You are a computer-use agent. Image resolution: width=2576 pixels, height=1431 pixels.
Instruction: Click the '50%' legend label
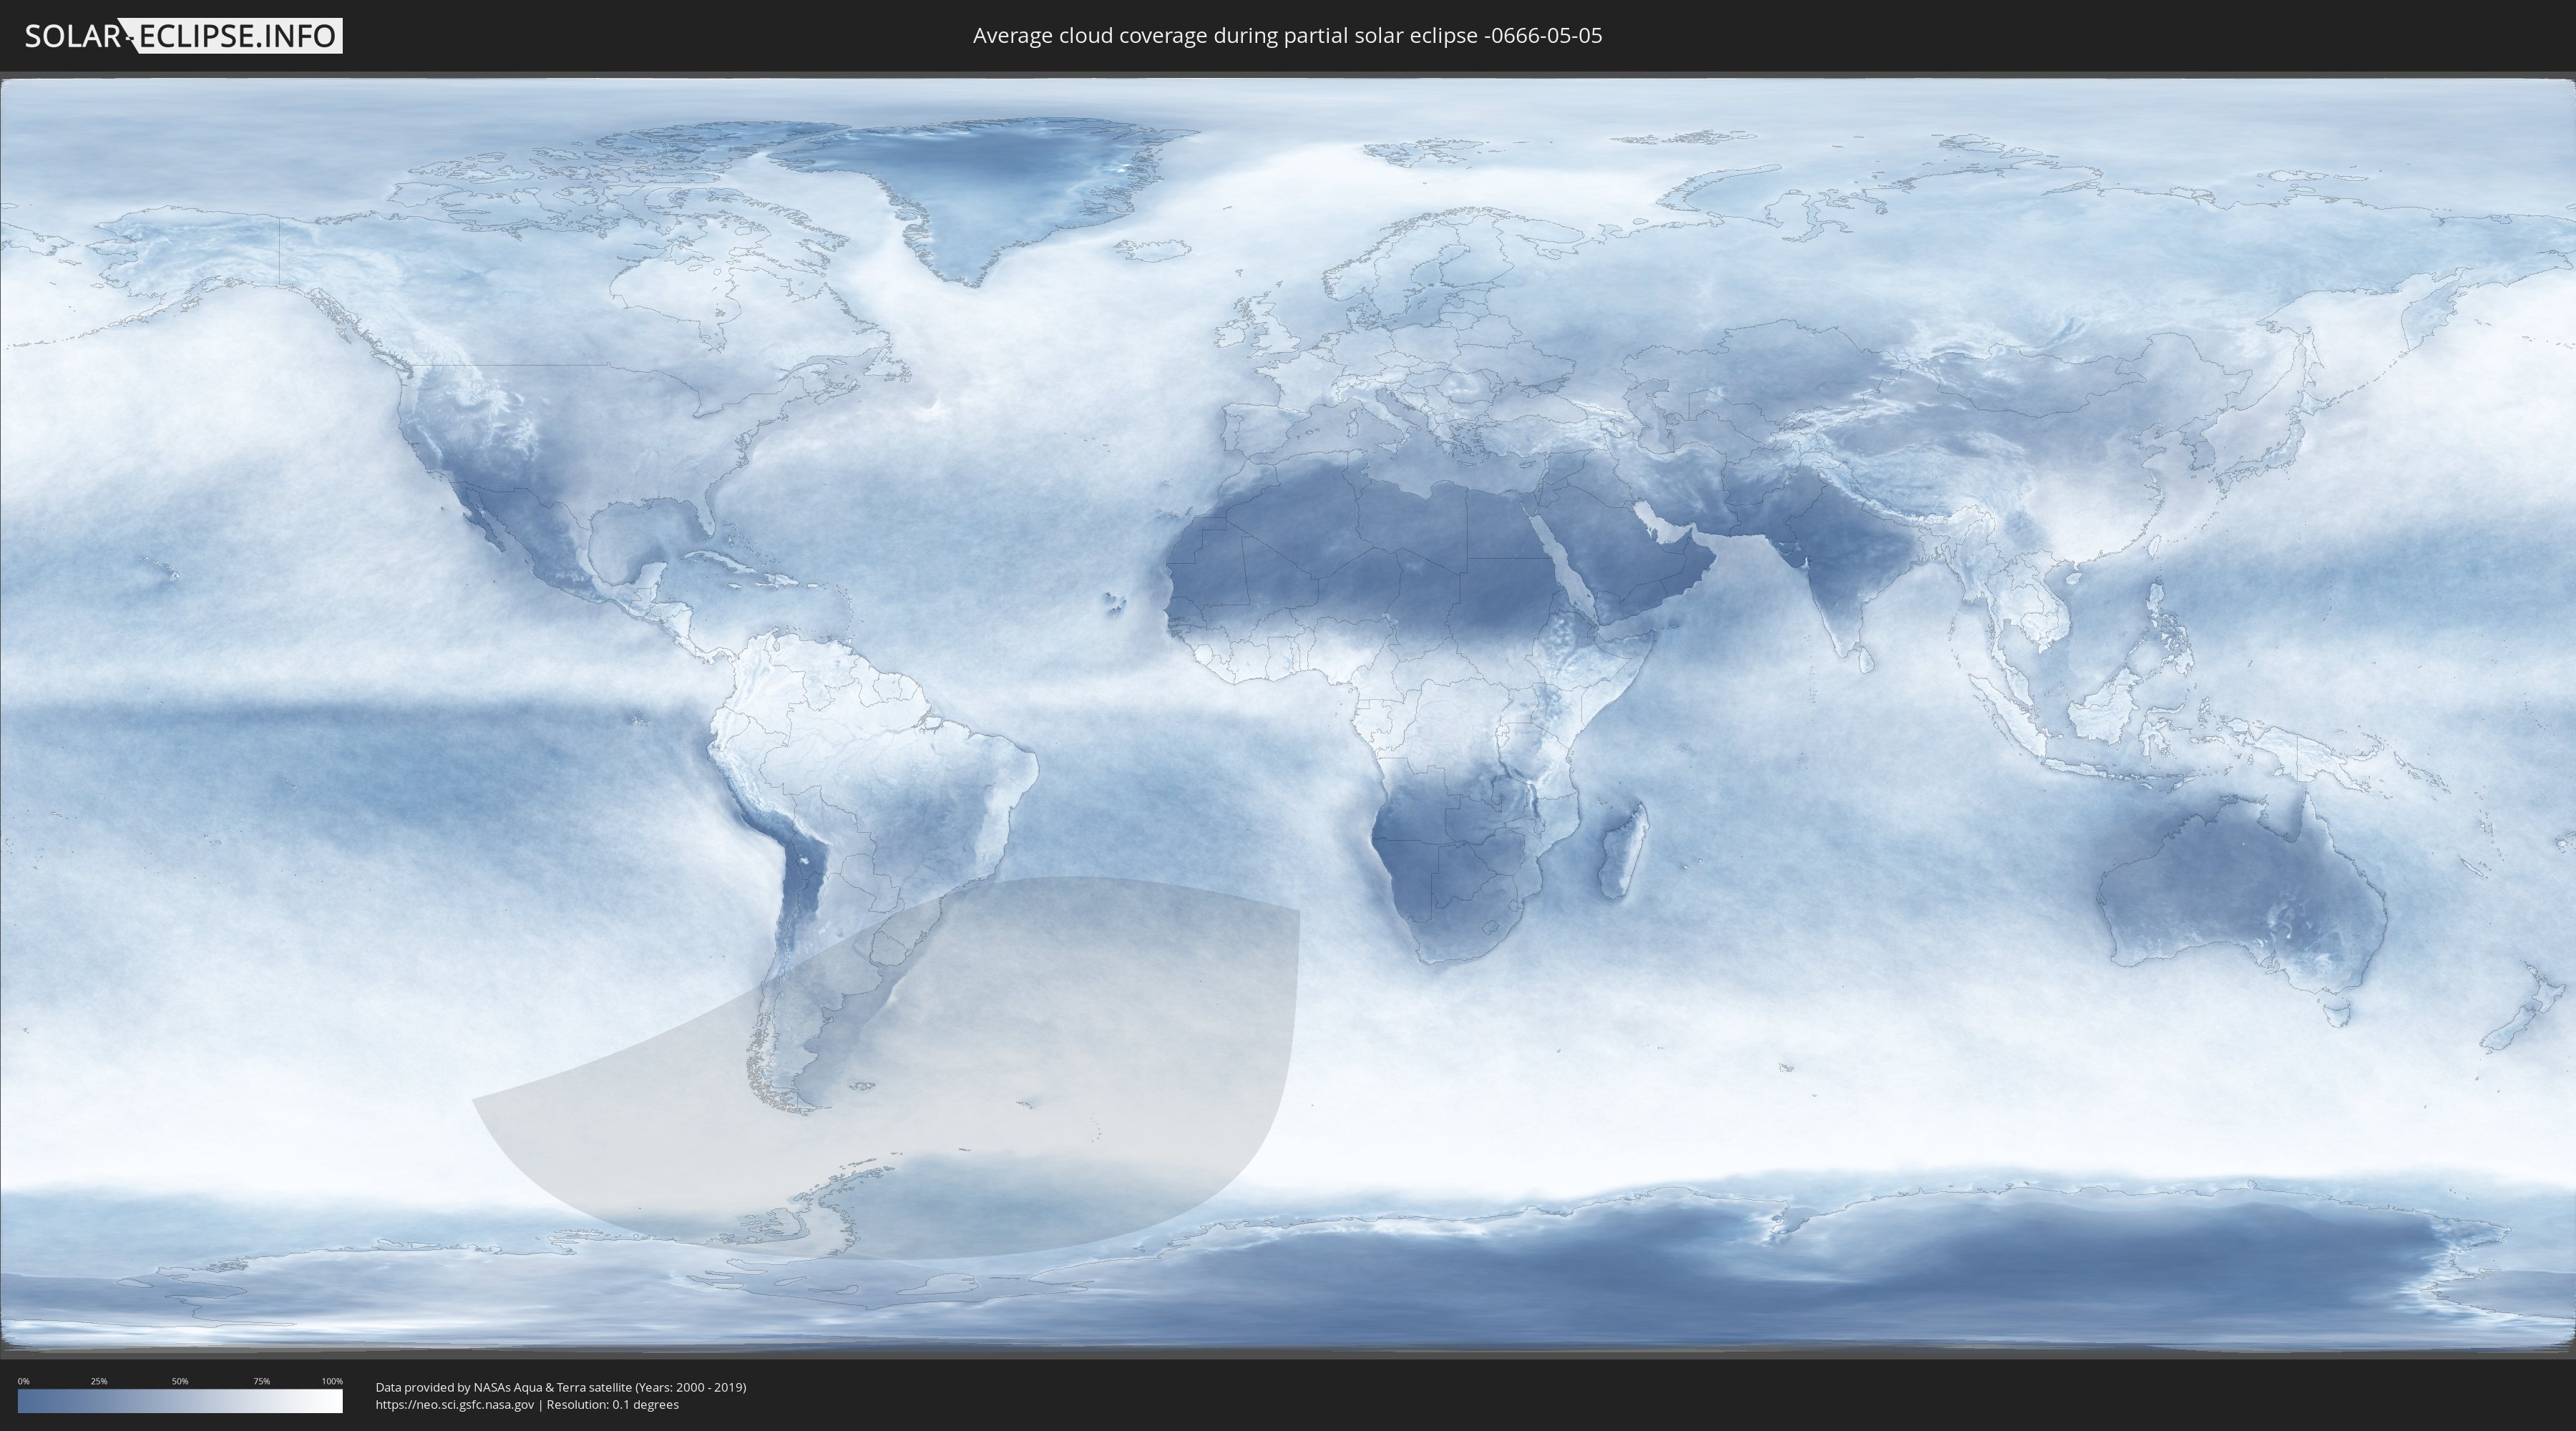coord(180,1381)
